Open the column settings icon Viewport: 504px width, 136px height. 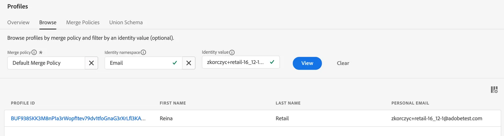[x=494, y=90]
